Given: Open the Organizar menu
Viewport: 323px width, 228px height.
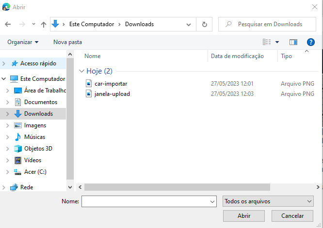Looking at the screenshot, I should [22, 42].
